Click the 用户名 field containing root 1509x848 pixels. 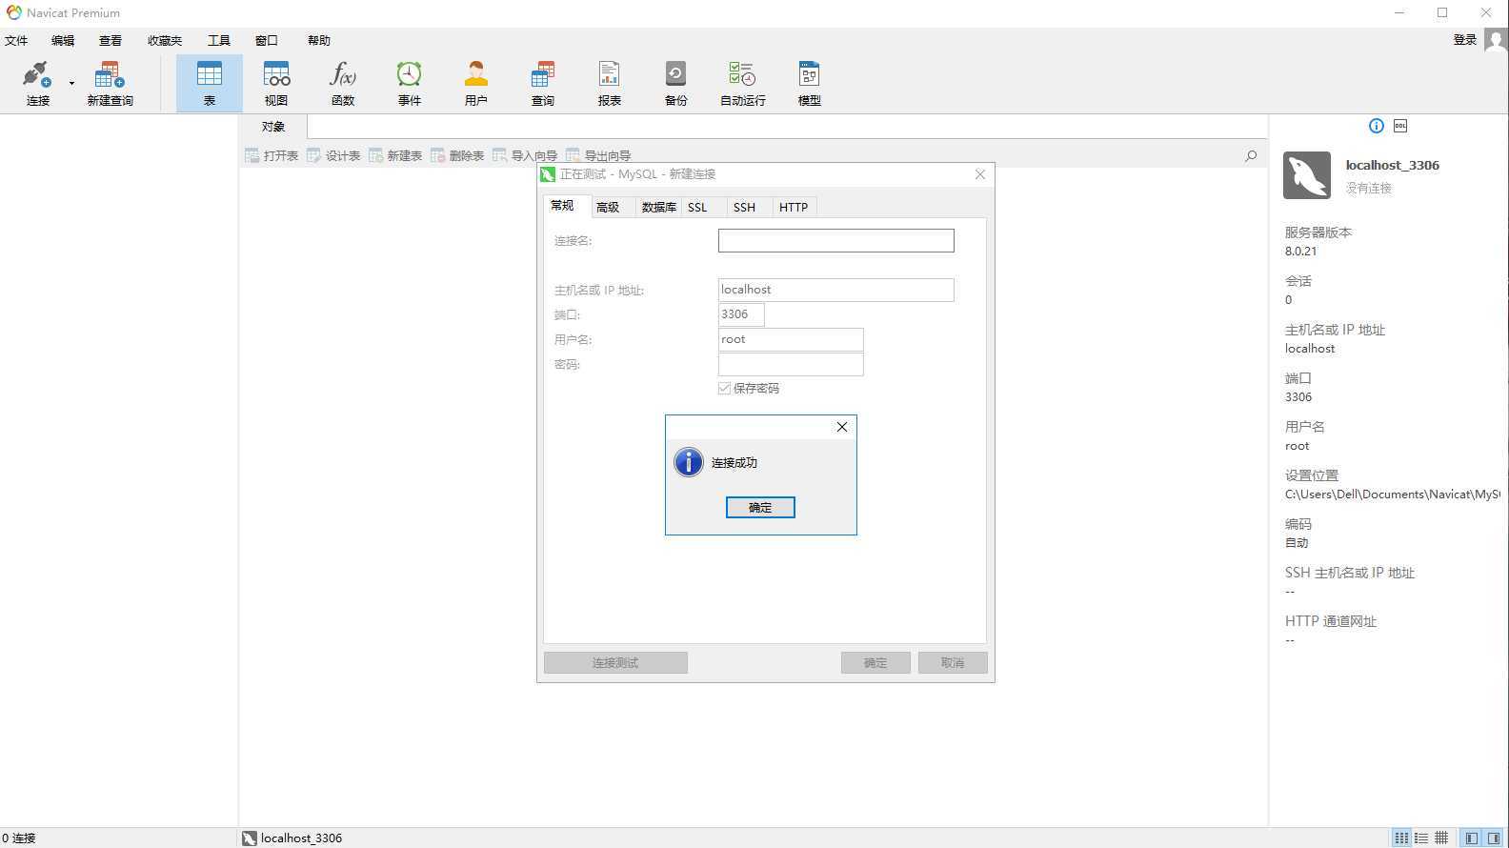[x=791, y=339]
